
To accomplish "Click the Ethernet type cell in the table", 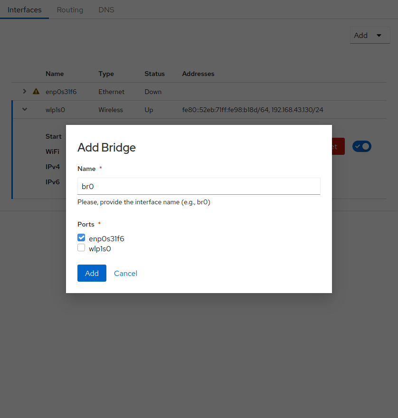I will 111,92.
